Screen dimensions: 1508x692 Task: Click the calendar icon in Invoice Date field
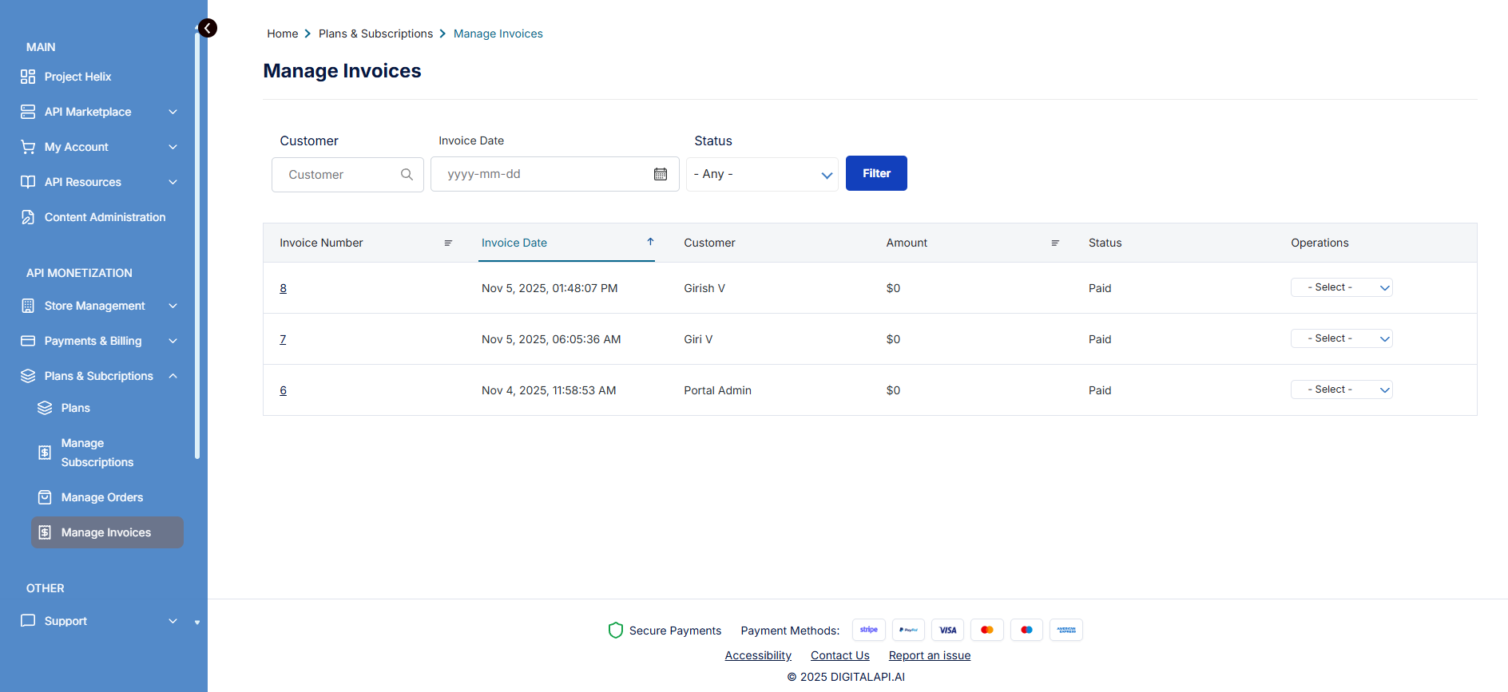661,174
